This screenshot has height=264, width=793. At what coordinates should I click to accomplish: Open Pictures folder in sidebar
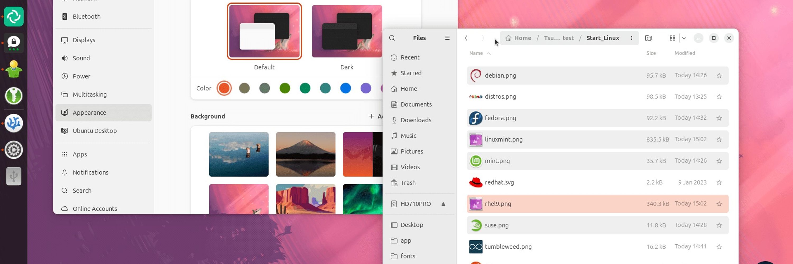(419, 152)
